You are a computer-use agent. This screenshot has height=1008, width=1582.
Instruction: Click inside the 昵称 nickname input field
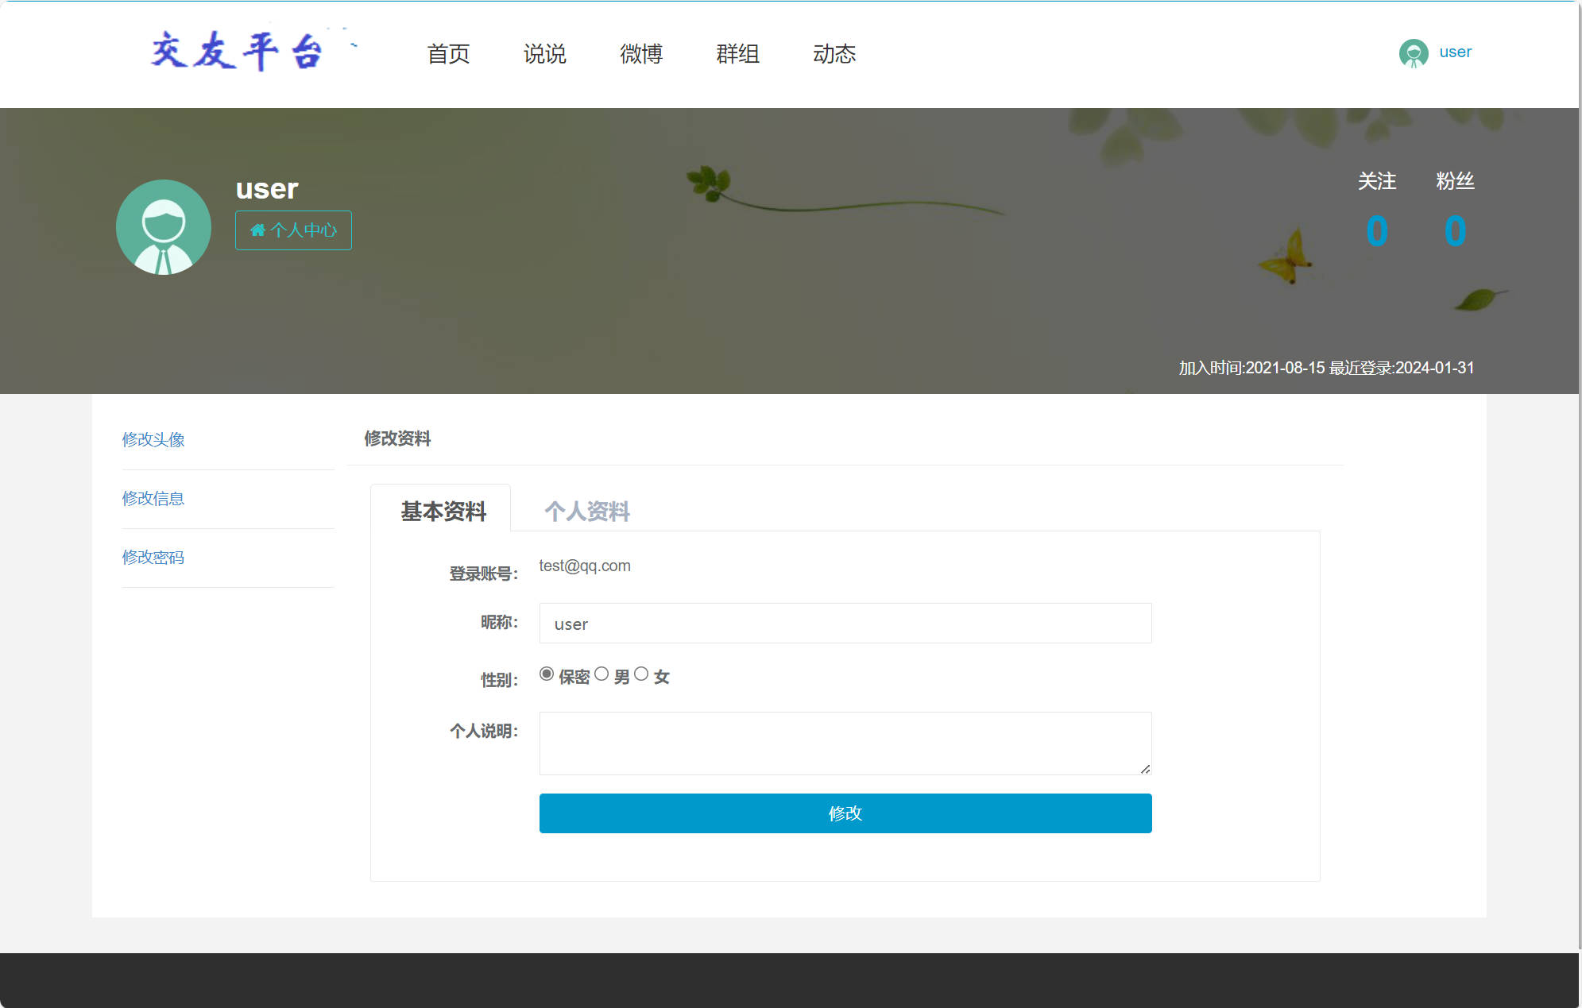coord(845,624)
